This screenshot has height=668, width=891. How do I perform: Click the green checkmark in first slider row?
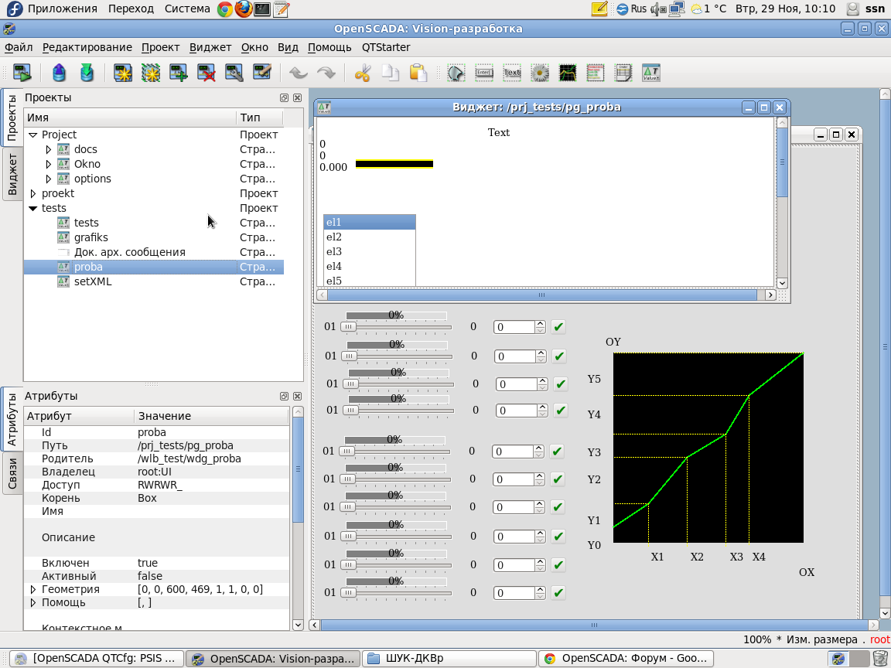558,327
